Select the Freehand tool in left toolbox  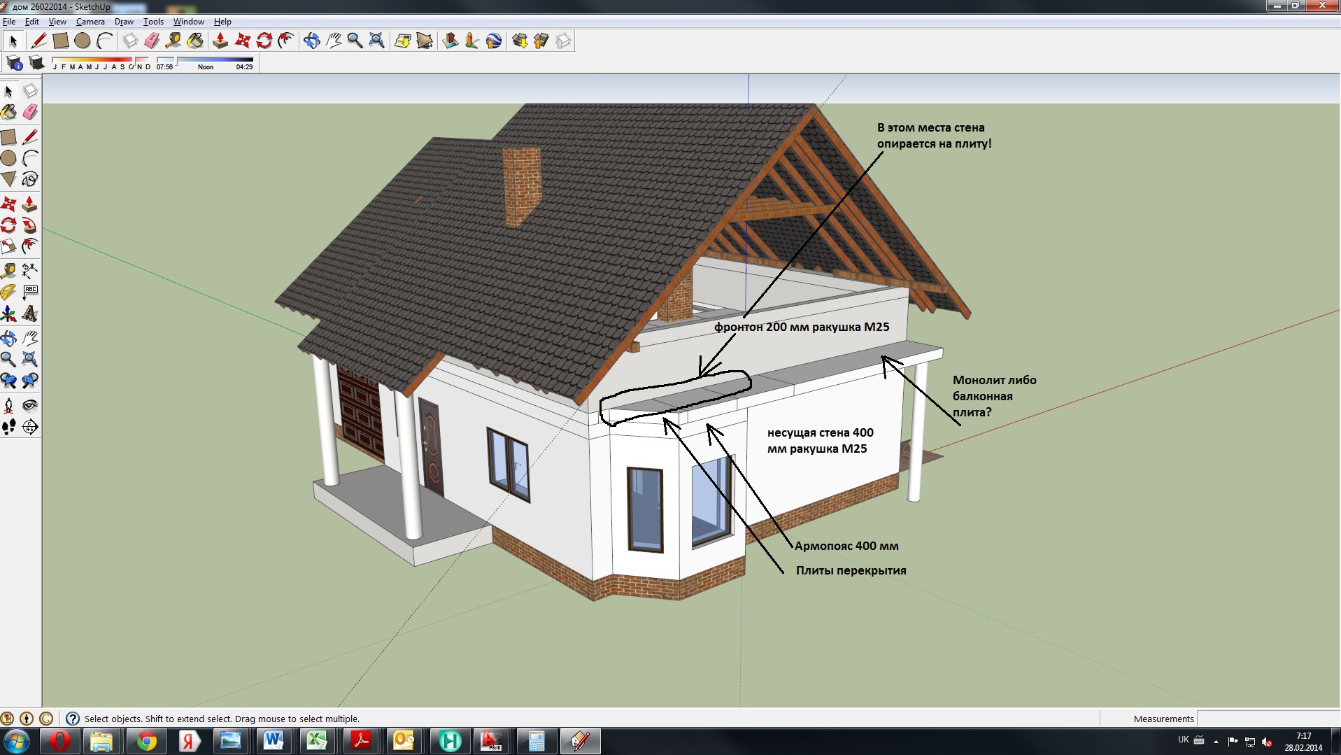tap(29, 180)
